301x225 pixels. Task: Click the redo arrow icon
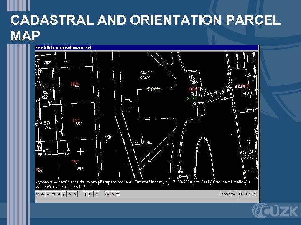click(75, 194)
